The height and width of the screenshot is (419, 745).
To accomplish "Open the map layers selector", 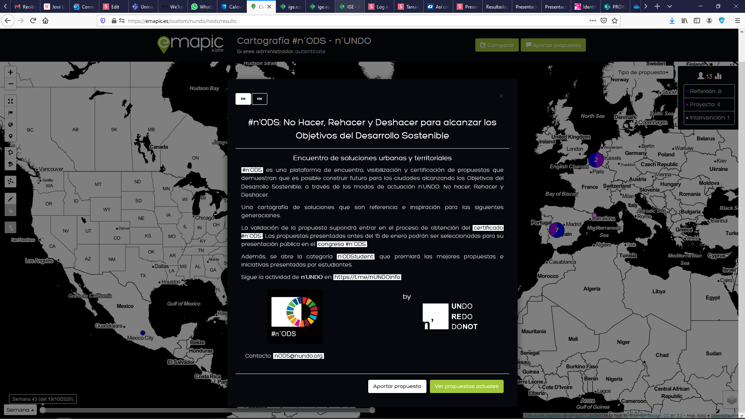I will click(731, 400).
